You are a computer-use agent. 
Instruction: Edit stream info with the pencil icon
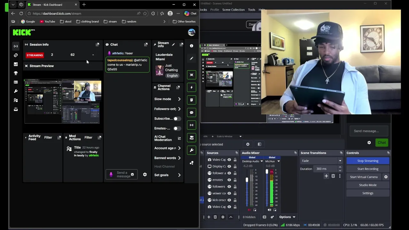173,44
